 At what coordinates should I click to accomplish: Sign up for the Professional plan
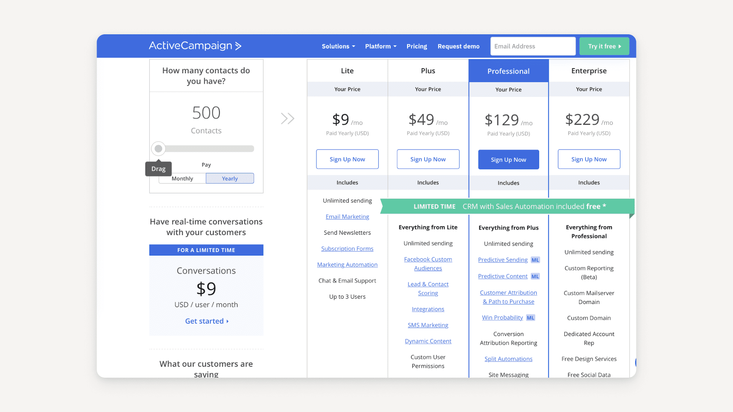[508, 159]
